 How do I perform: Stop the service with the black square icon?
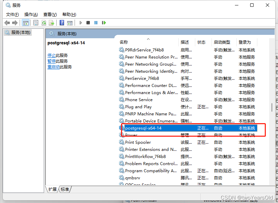click(88, 22)
